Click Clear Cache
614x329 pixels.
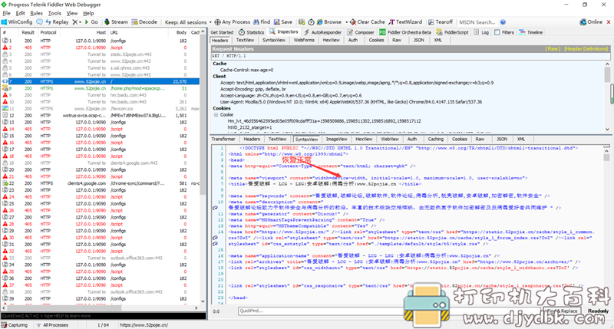[x=367, y=22]
